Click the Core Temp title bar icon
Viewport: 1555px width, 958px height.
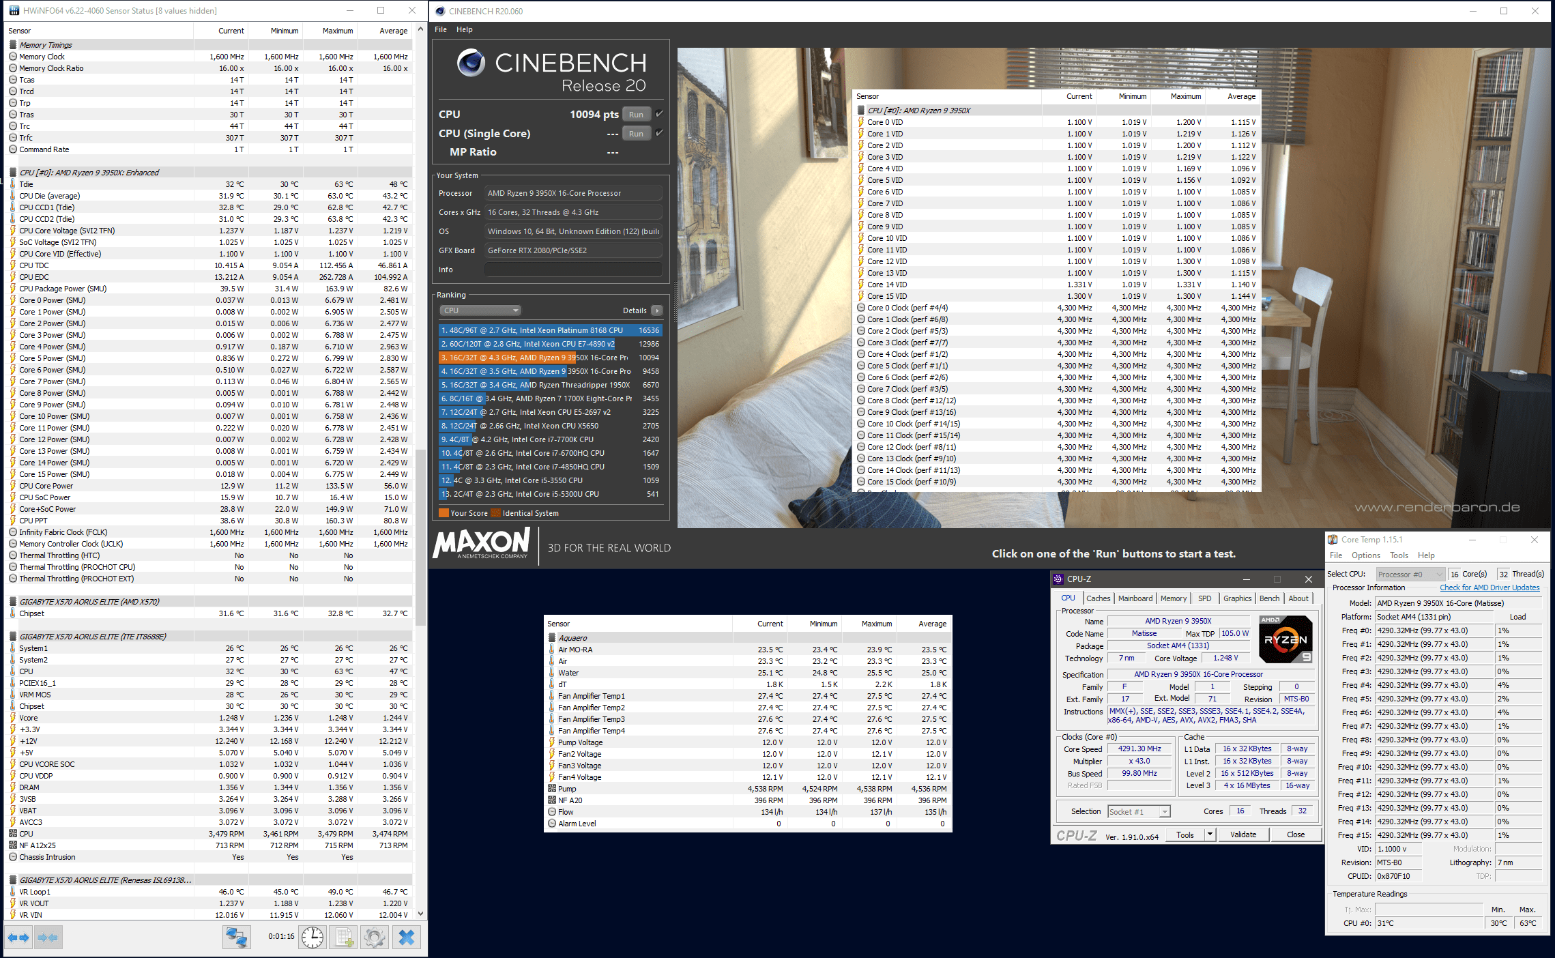click(1333, 540)
